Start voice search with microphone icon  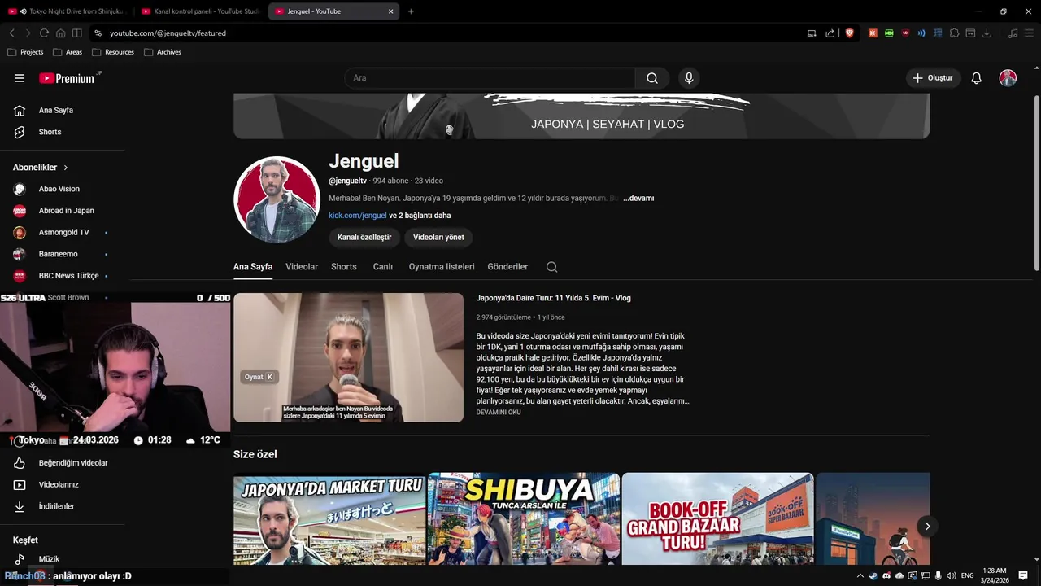pyautogui.click(x=689, y=78)
